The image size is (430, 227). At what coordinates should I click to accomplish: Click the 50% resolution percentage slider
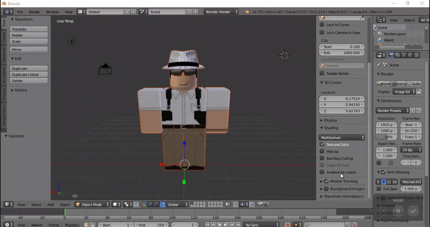[x=387, y=137]
